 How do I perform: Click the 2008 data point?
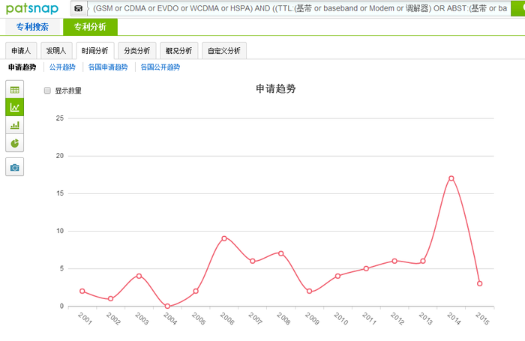[281, 253]
